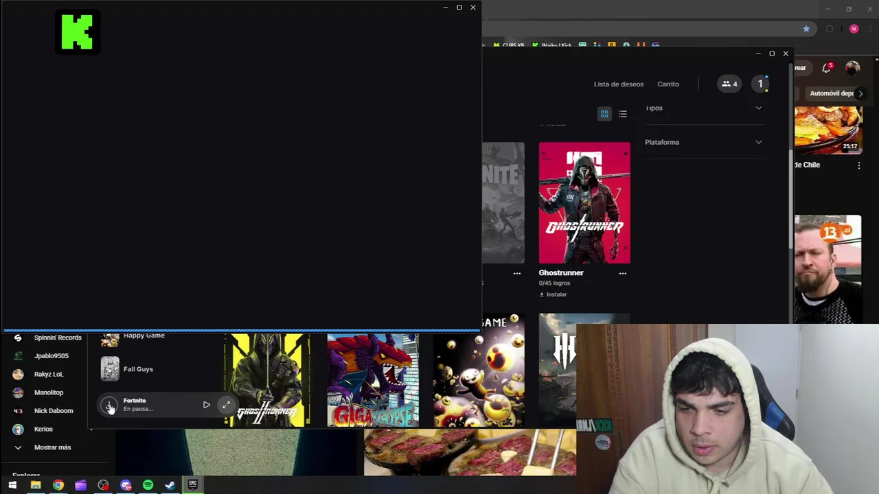The height and width of the screenshot is (494, 879).
Task: Open the Gigapocalypse cover thumbnail
Action: pos(373,380)
